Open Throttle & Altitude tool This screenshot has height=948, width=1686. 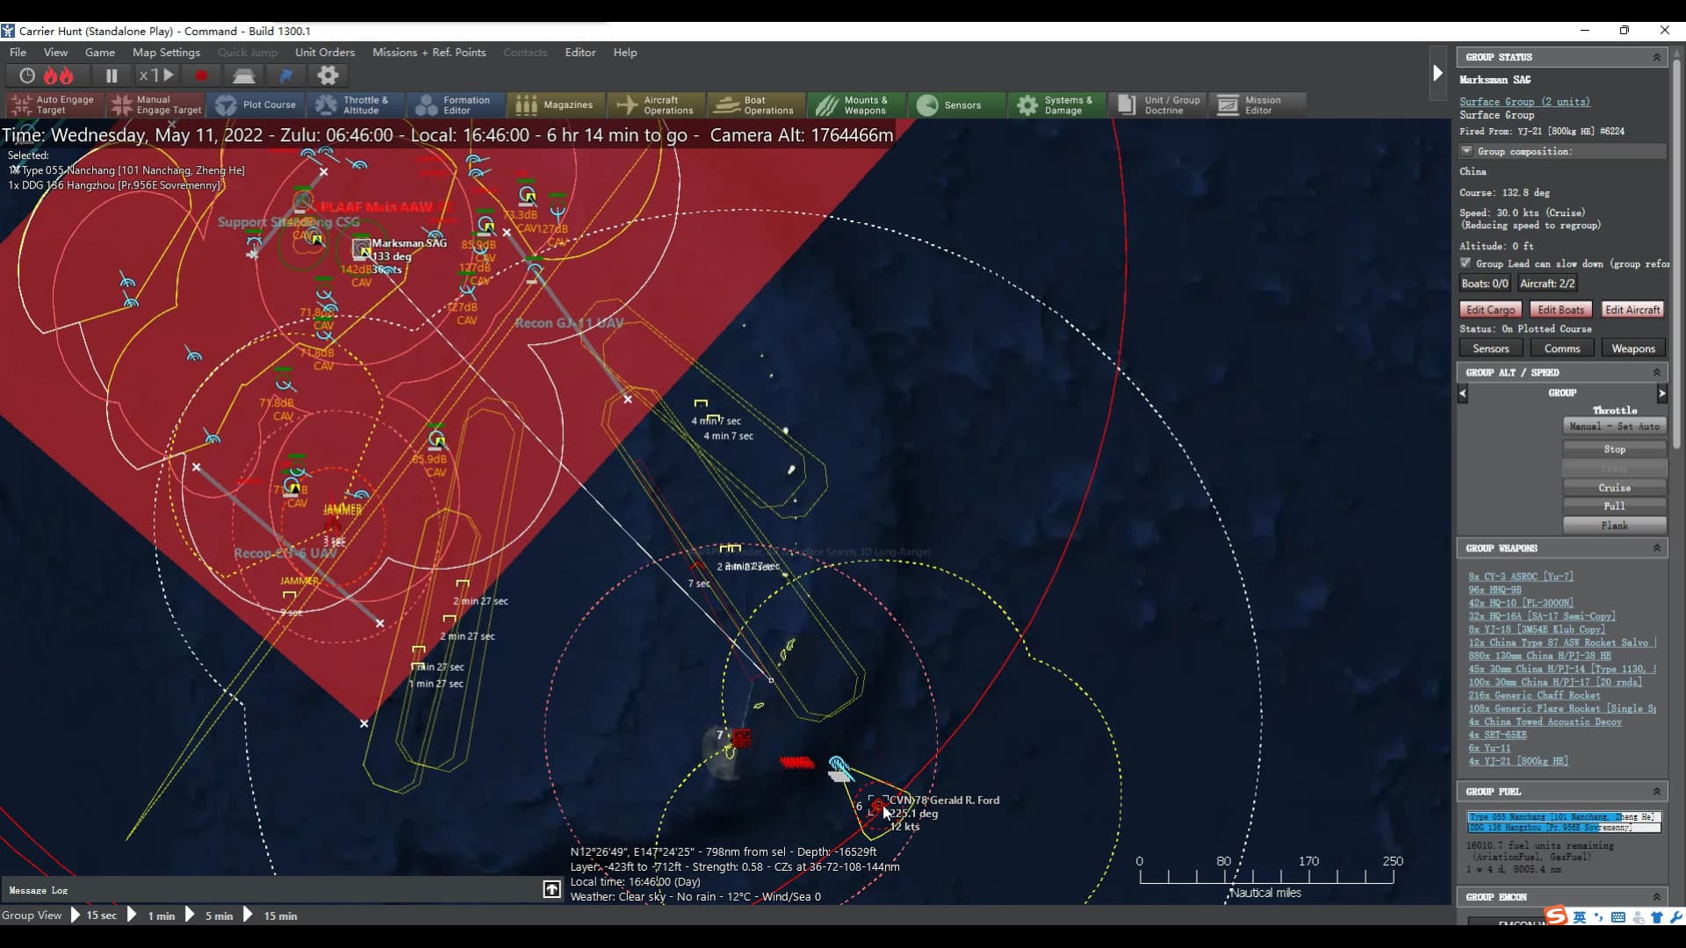(x=357, y=105)
